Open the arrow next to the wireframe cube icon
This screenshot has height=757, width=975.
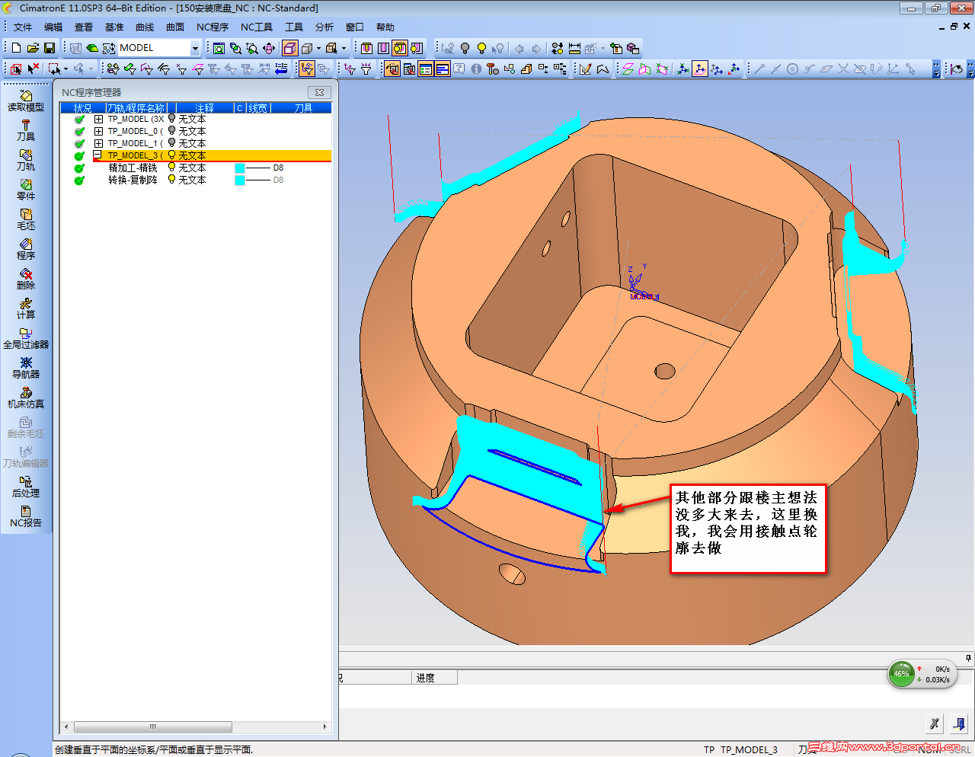coord(318,48)
